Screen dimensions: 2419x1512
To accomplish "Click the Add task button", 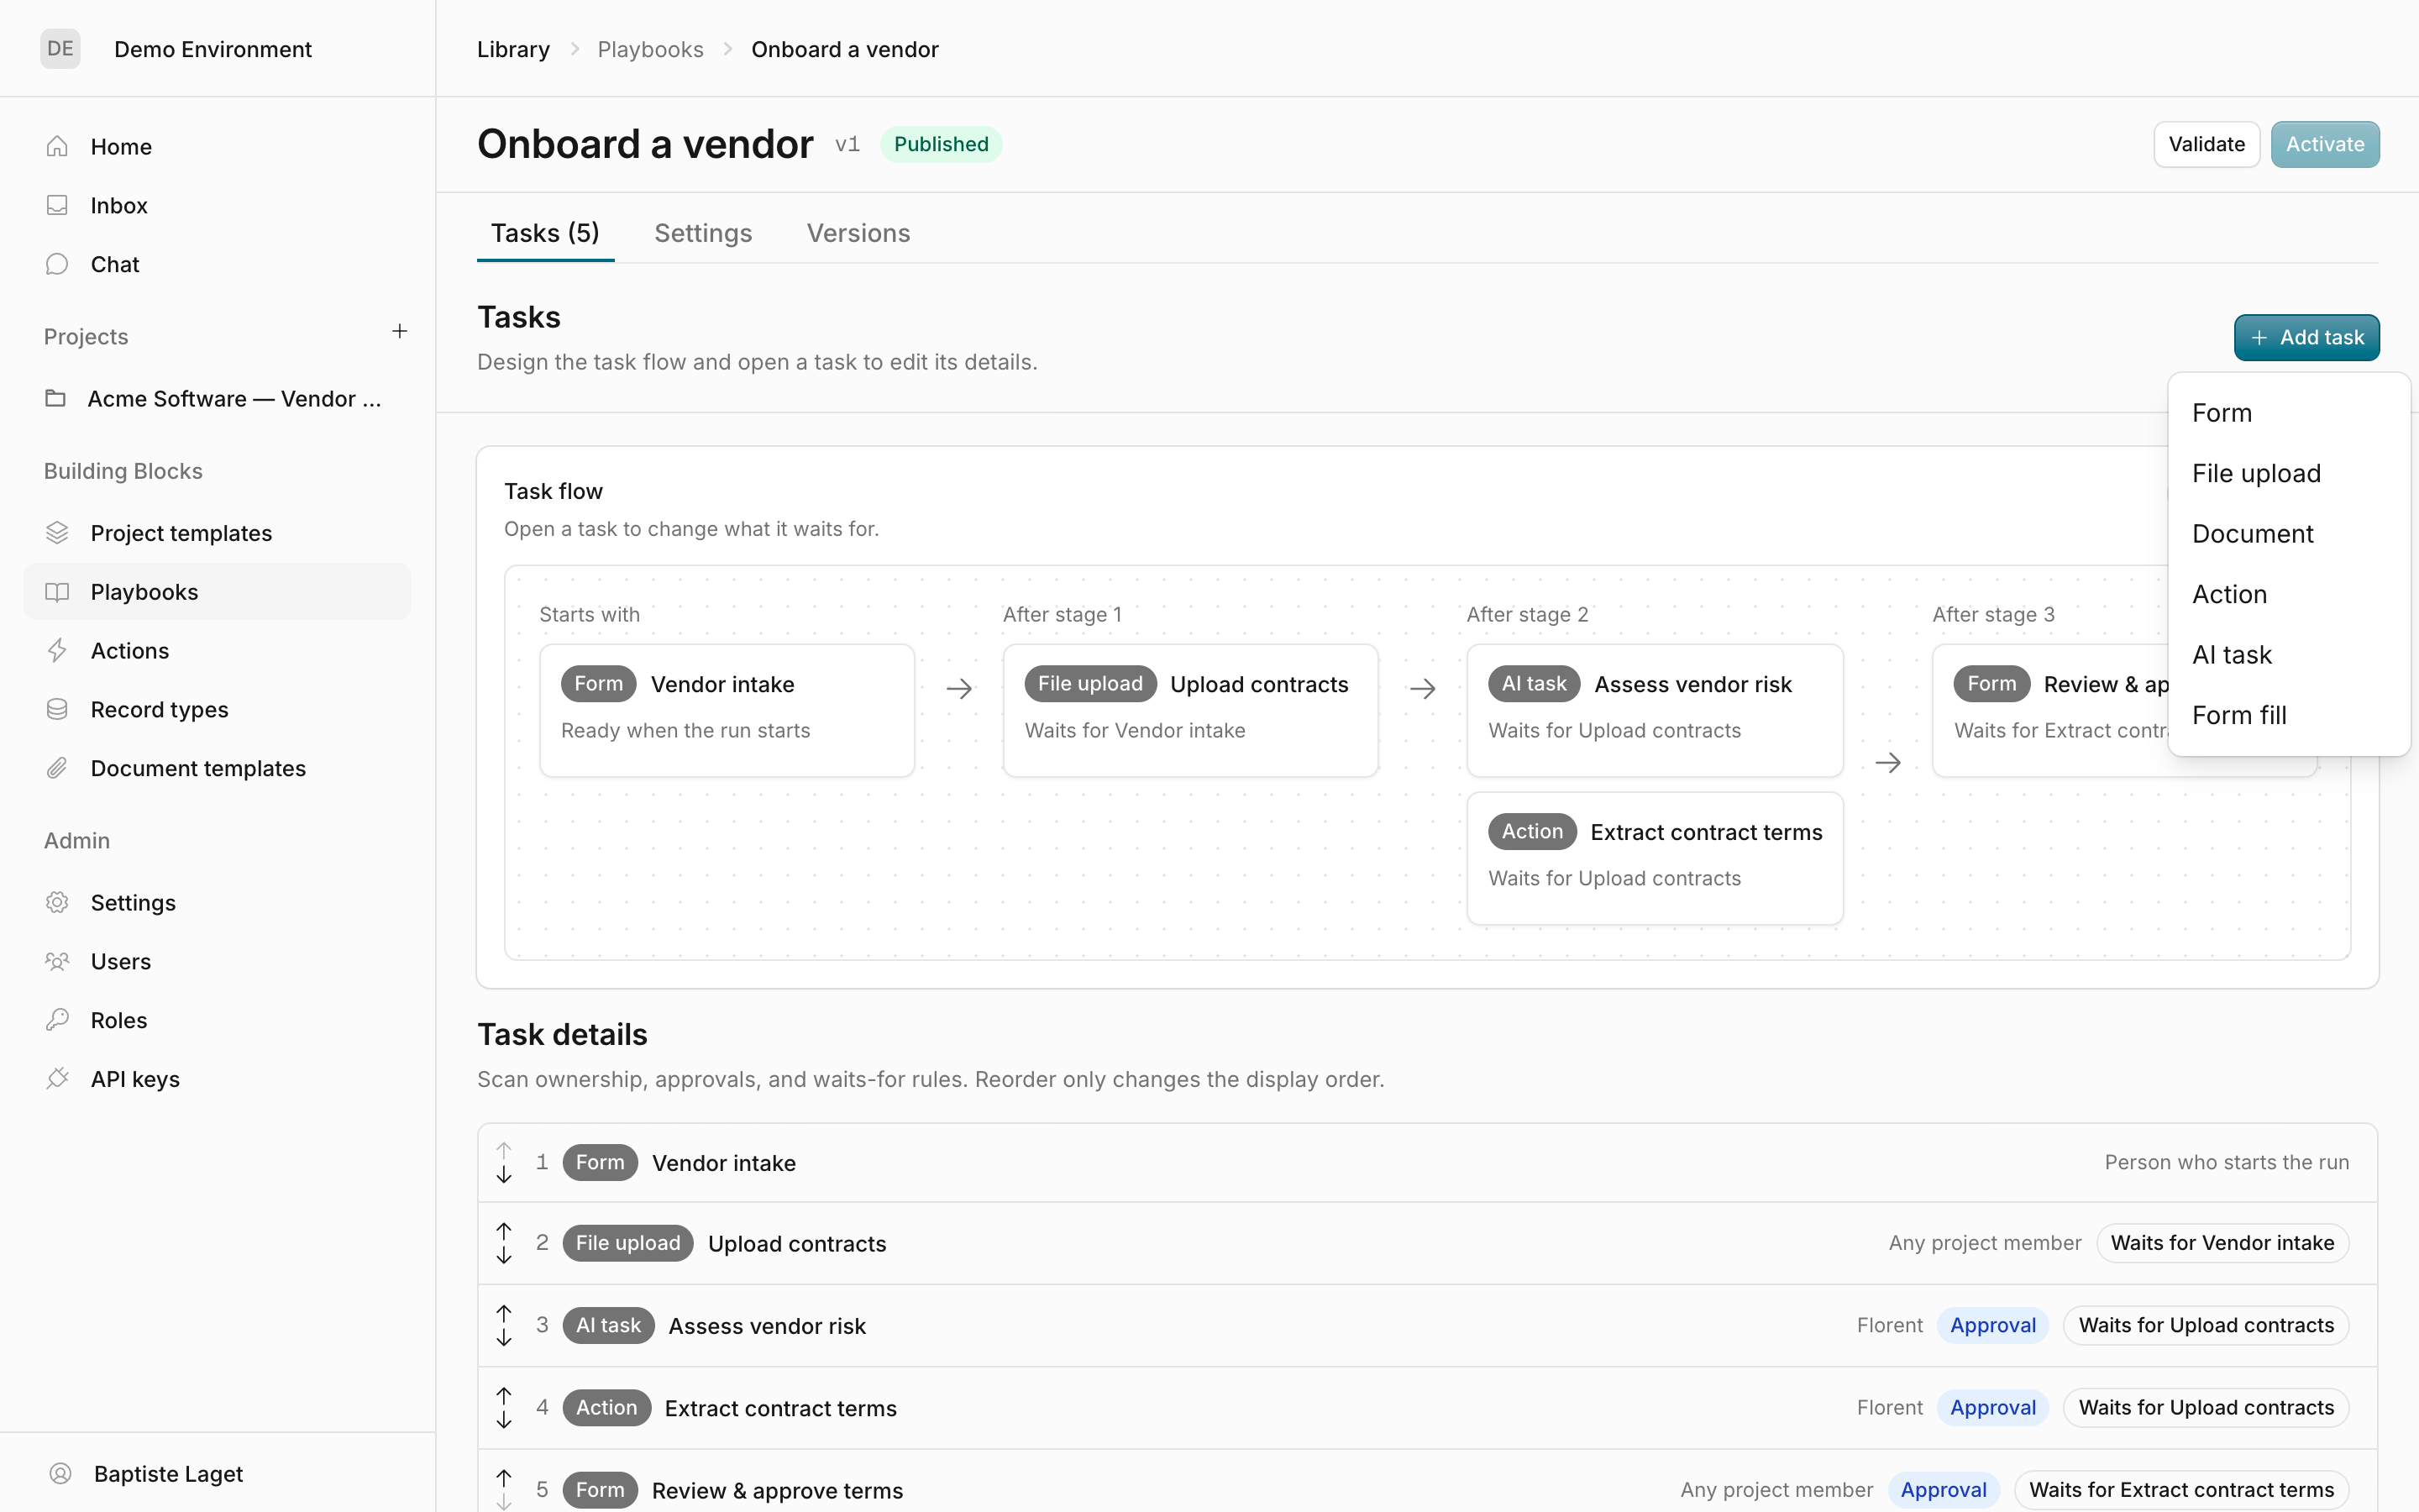I will pyautogui.click(x=2306, y=337).
